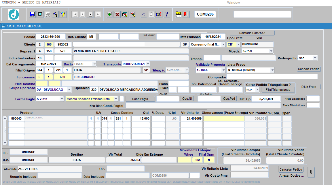
Task: Click the Data Emissao field 16/12/2021
Action: point(213,37)
